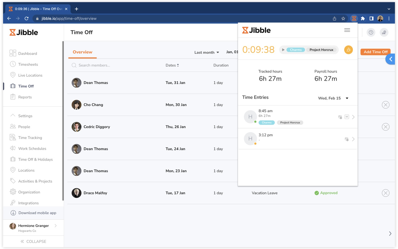Click the Jibble extension icon in browser toolbar
The width and height of the screenshot is (398, 249).
(354, 18)
